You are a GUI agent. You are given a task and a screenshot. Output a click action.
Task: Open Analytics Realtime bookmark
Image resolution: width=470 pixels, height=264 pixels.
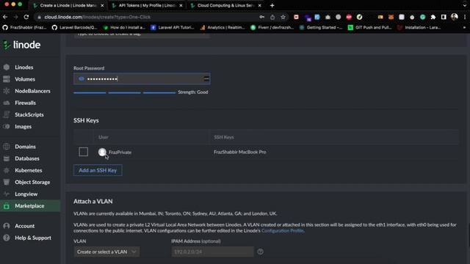point(223,28)
